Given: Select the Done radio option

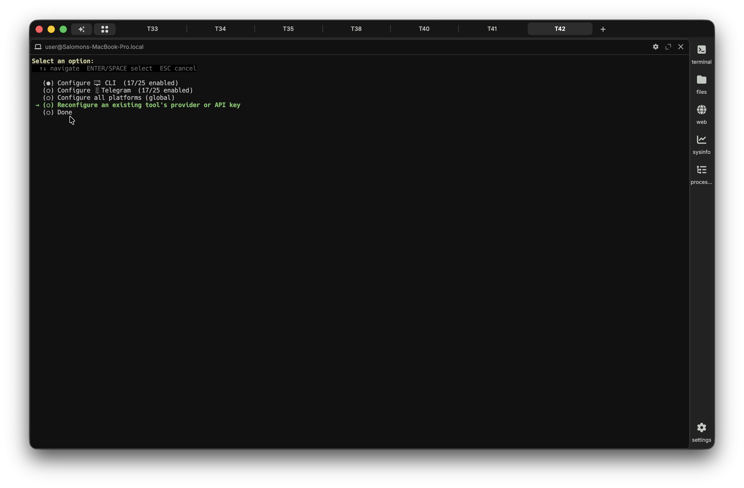Looking at the screenshot, I should (57, 112).
